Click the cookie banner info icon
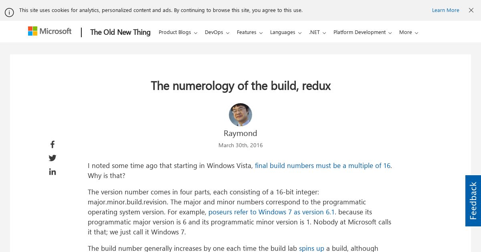481x252 pixels. (x=9, y=12)
